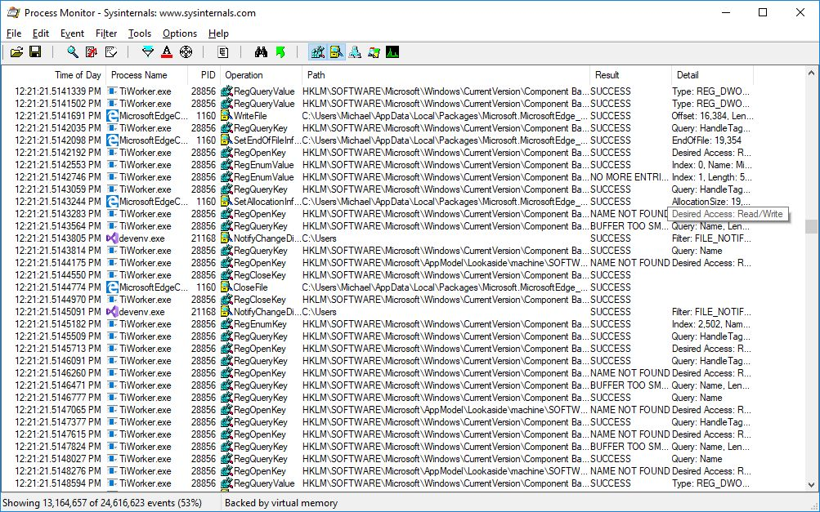Open the Filter funnel icon dialog

pos(148,52)
